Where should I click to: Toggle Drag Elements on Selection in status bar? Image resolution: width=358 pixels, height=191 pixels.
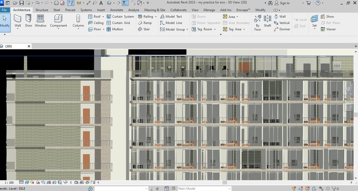pos(321,189)
